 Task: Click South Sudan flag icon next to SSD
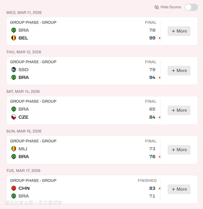[x=14, y=70]
